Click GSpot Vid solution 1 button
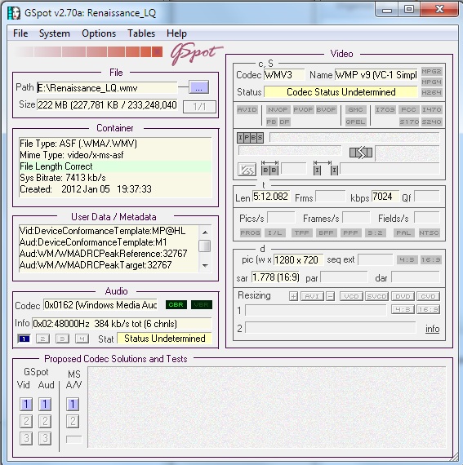 coord(26,404)
